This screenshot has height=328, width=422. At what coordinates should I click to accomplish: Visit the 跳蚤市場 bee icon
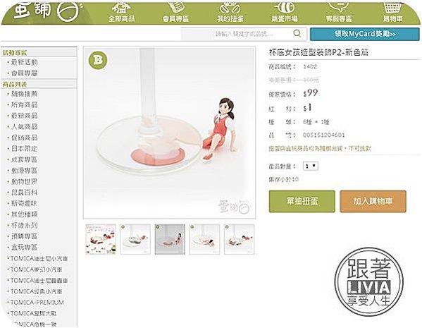285,8
